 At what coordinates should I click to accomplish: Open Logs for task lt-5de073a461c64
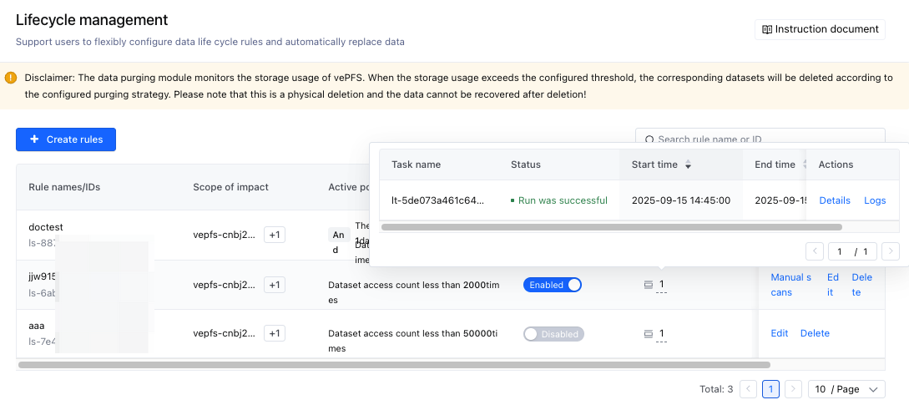pyautogui.click(x=875, y=200)
